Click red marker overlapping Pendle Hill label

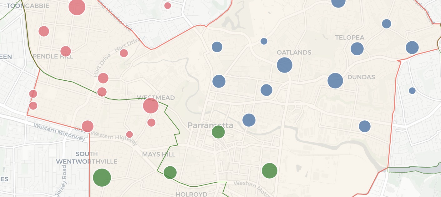tap(66, 51)
